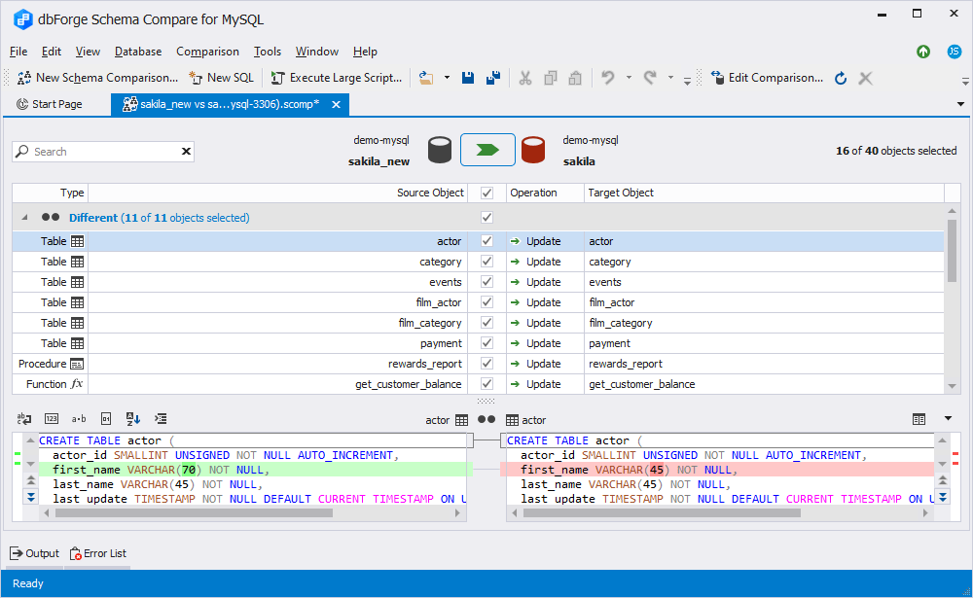Viewport: 973px width, 598px height.
Task: Uncheck the payment table row
Action: click(485, 342)
